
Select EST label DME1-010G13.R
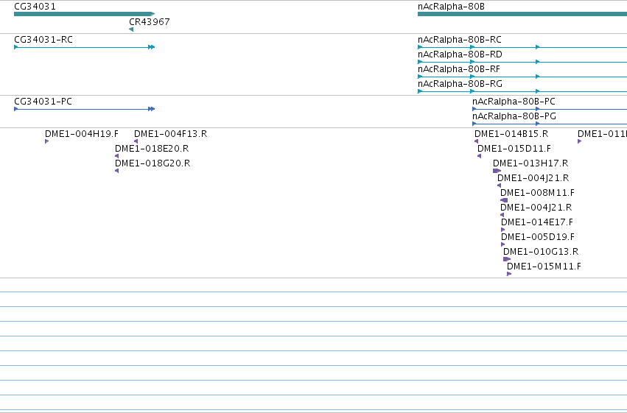pos(541,252)
